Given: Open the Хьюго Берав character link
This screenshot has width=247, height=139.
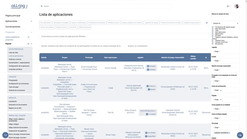Looking at the screenshot, I should coord(89,68).
